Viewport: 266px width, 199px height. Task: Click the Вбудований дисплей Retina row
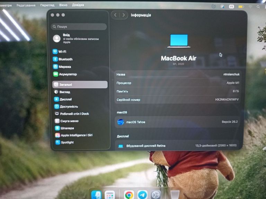[x=177, y=145]
